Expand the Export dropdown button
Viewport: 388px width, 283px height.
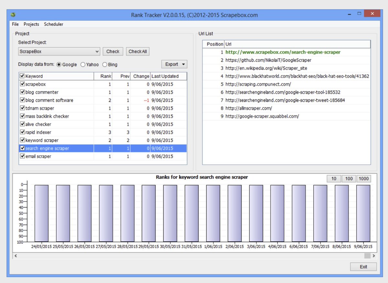pyautogui.click(x=174, y=64)
